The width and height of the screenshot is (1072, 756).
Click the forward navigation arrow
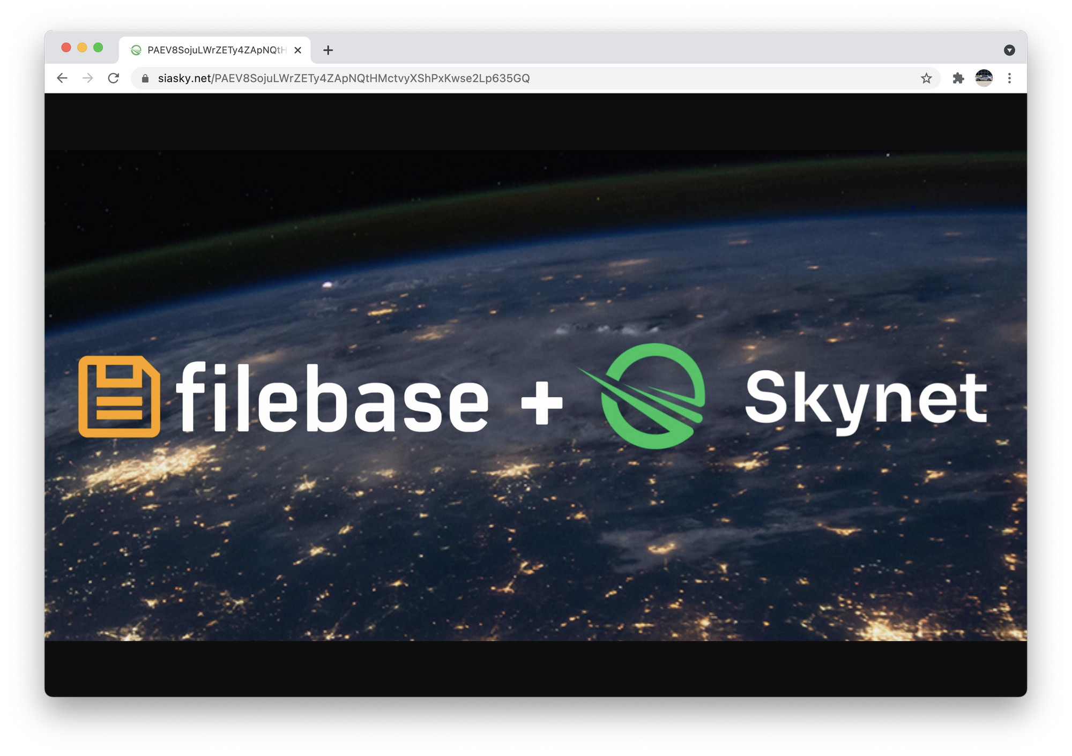pyautogui.click(x=88, y=78)
